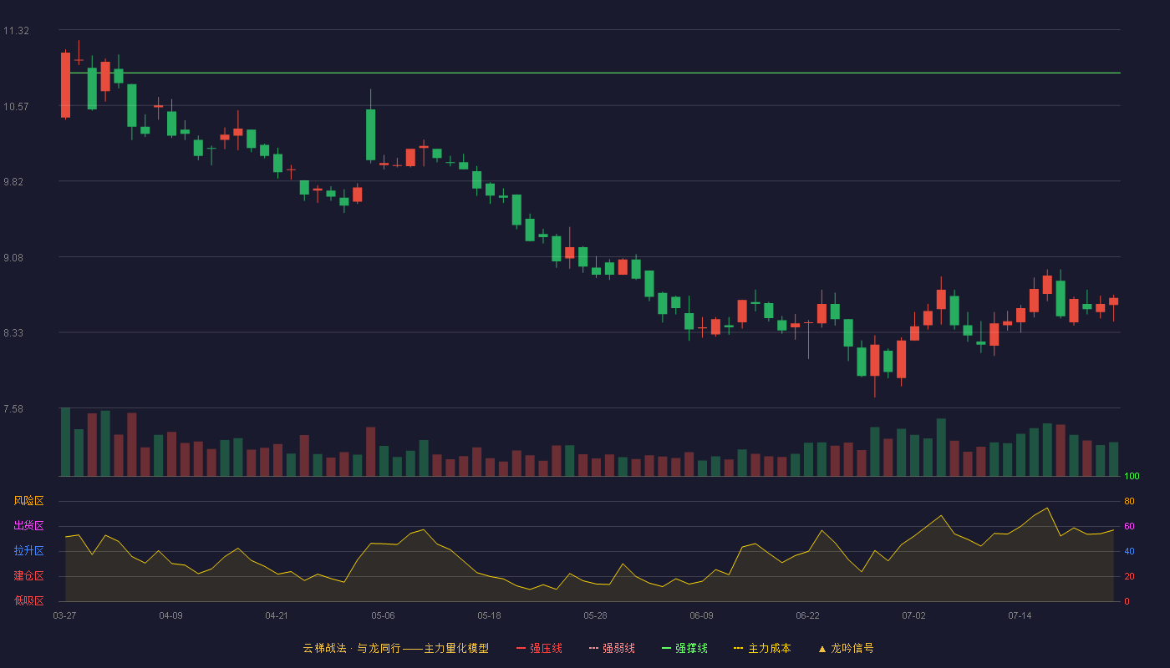Select the 建仓区 zone label
1170x668 pixels.
(28, 576)
